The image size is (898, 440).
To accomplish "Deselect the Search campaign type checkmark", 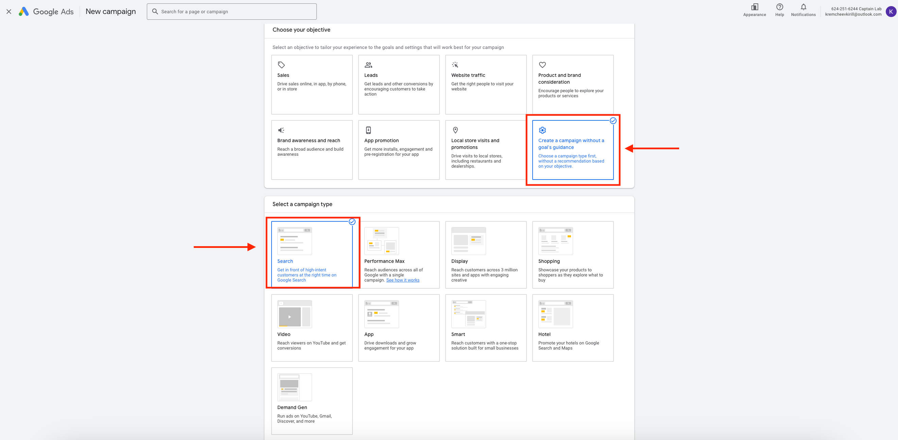I will point(352,222).
